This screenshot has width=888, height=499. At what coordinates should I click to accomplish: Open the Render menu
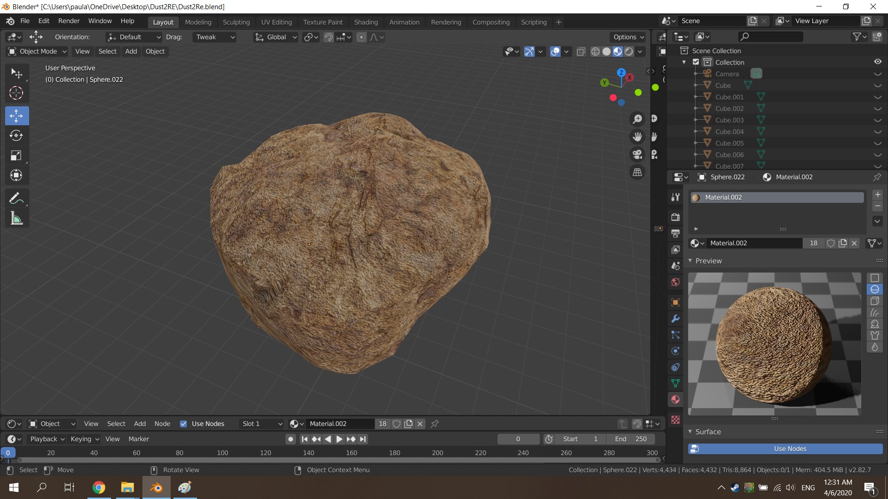click(68, 21)
